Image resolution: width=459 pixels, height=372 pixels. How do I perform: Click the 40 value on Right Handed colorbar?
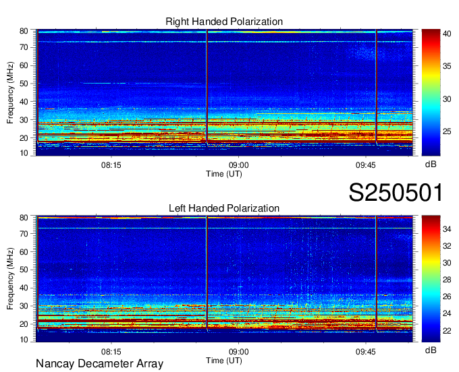tap(447, 34)
